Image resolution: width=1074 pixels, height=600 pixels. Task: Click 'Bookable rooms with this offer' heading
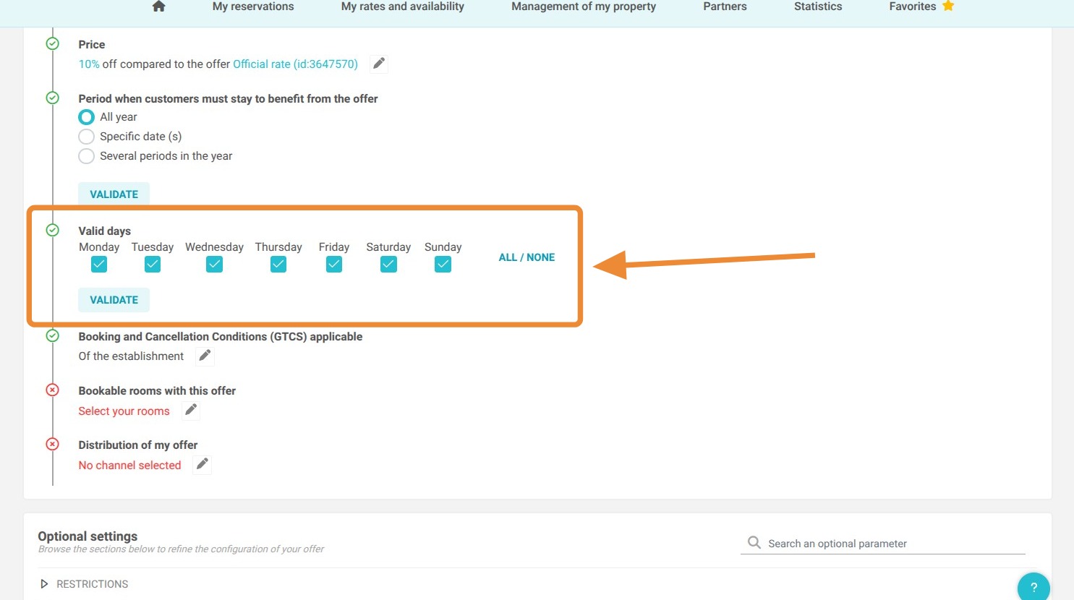[157, 391]
